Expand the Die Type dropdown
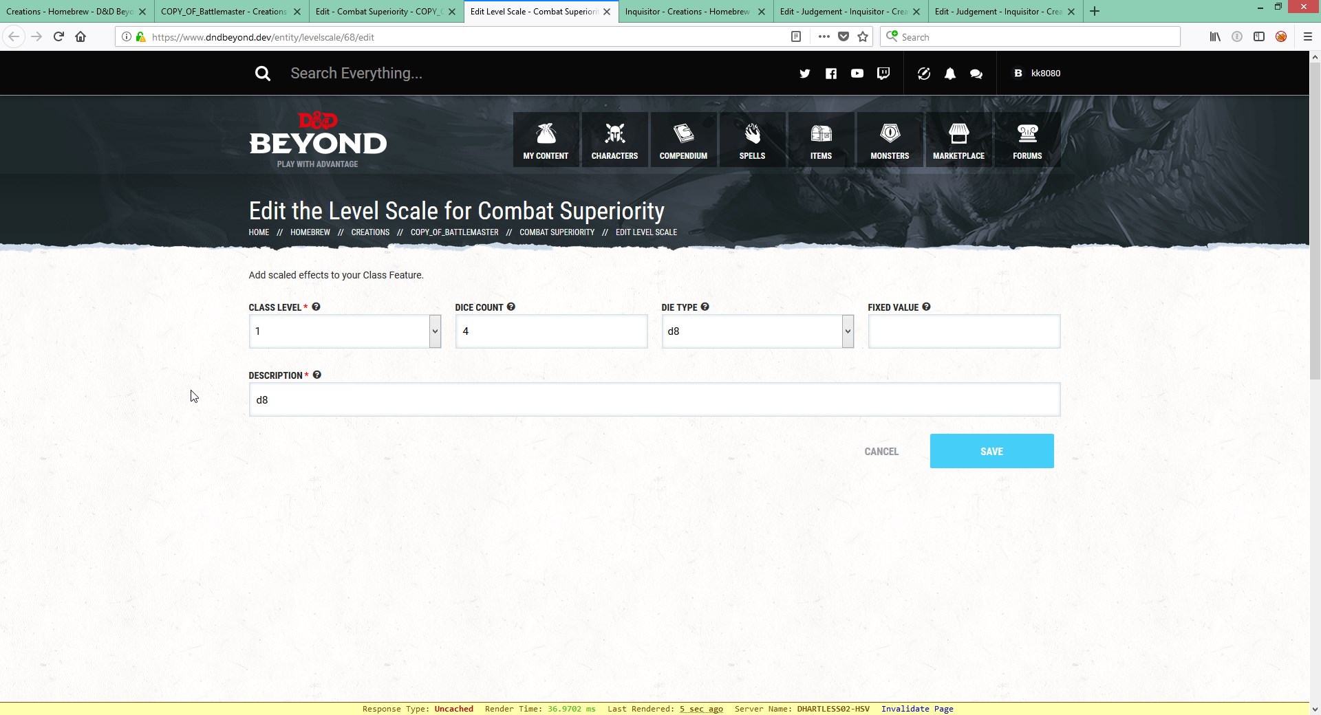The height and width of the screenshot is (715, 1321). click(x=848, y=331)
